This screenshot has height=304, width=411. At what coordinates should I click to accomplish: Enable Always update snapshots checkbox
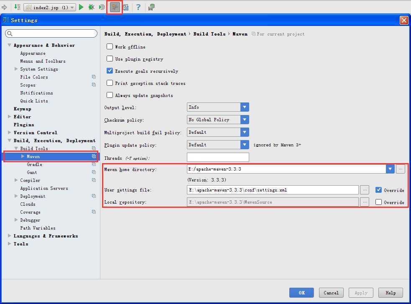[110, 95]
